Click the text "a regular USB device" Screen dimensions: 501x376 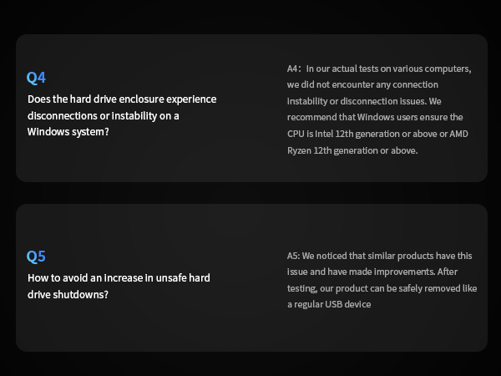[x=329, y=305]
